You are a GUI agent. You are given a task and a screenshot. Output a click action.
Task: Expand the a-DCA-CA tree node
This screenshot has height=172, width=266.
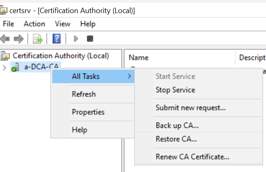pos(5,68)
